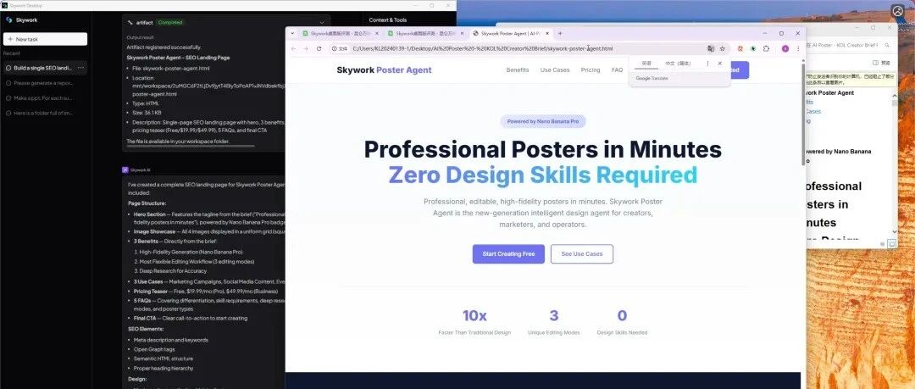Open Chrome three-dot menu
Image resolution: width=915 pixels, height=389 pixels.
pos(798,48)
